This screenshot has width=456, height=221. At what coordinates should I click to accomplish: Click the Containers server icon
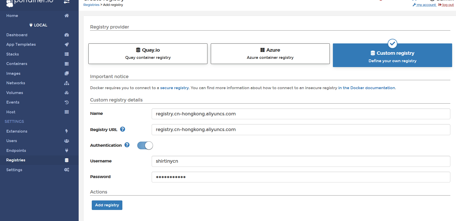tap(67, 64)
